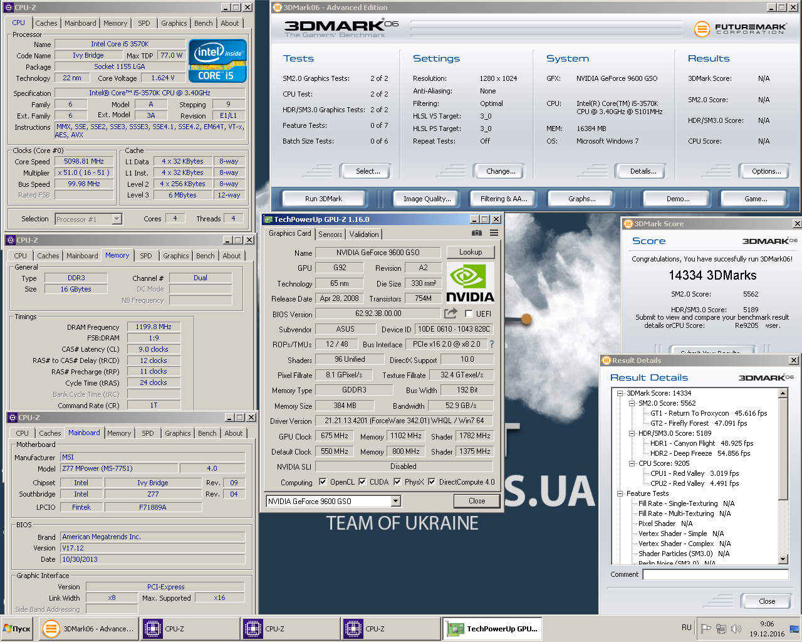Open the Start (Пуск) menu
802x642 pixels.
(x=18, y=629)
